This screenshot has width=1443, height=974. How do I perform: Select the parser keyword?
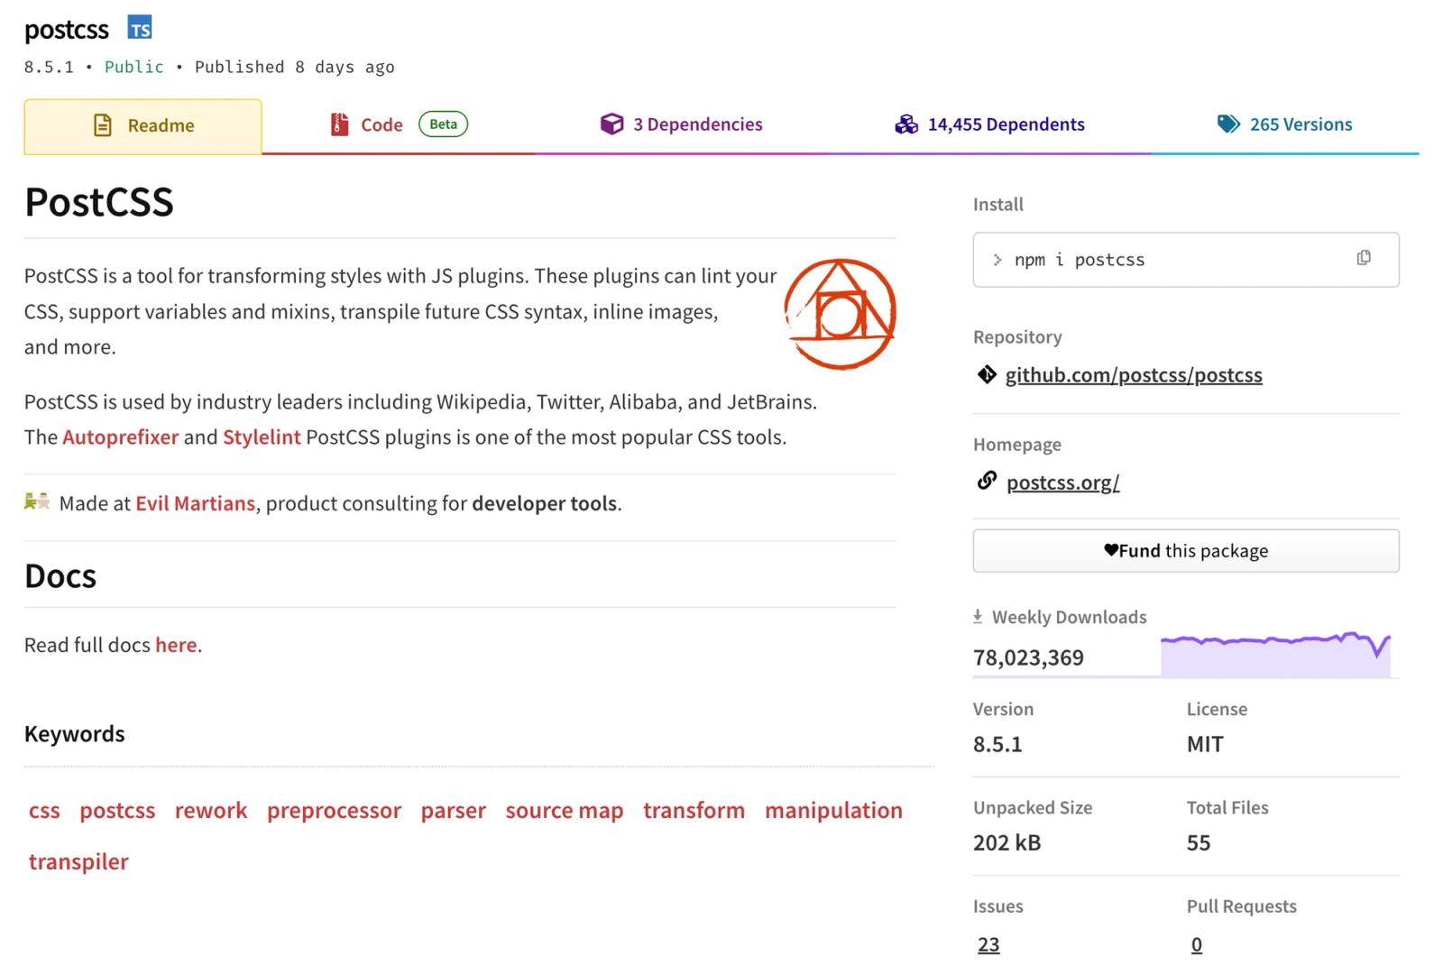(x=454, y=811)
